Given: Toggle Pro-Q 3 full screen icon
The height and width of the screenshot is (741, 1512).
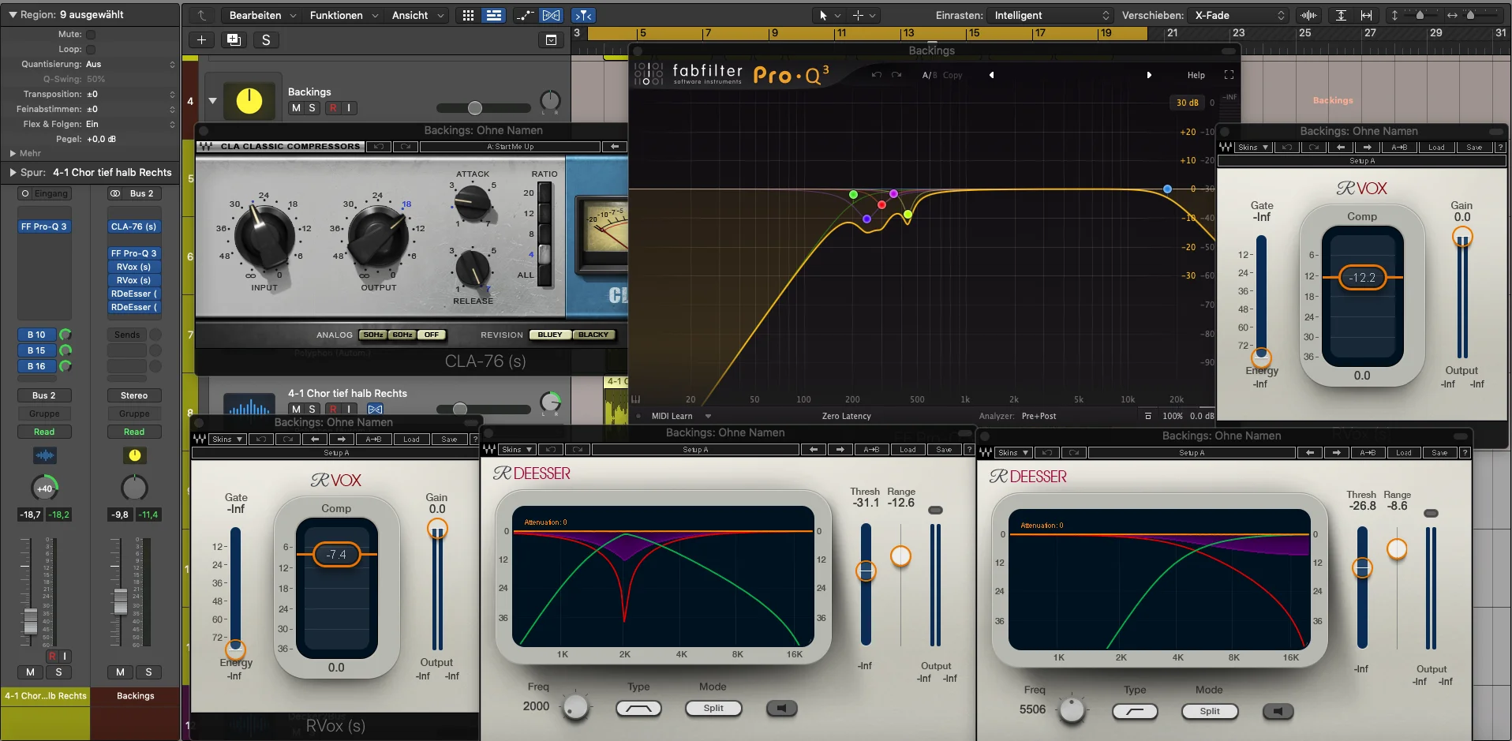Looking at the screenshot, I should pyautogui.click(x=1229, y=75).
